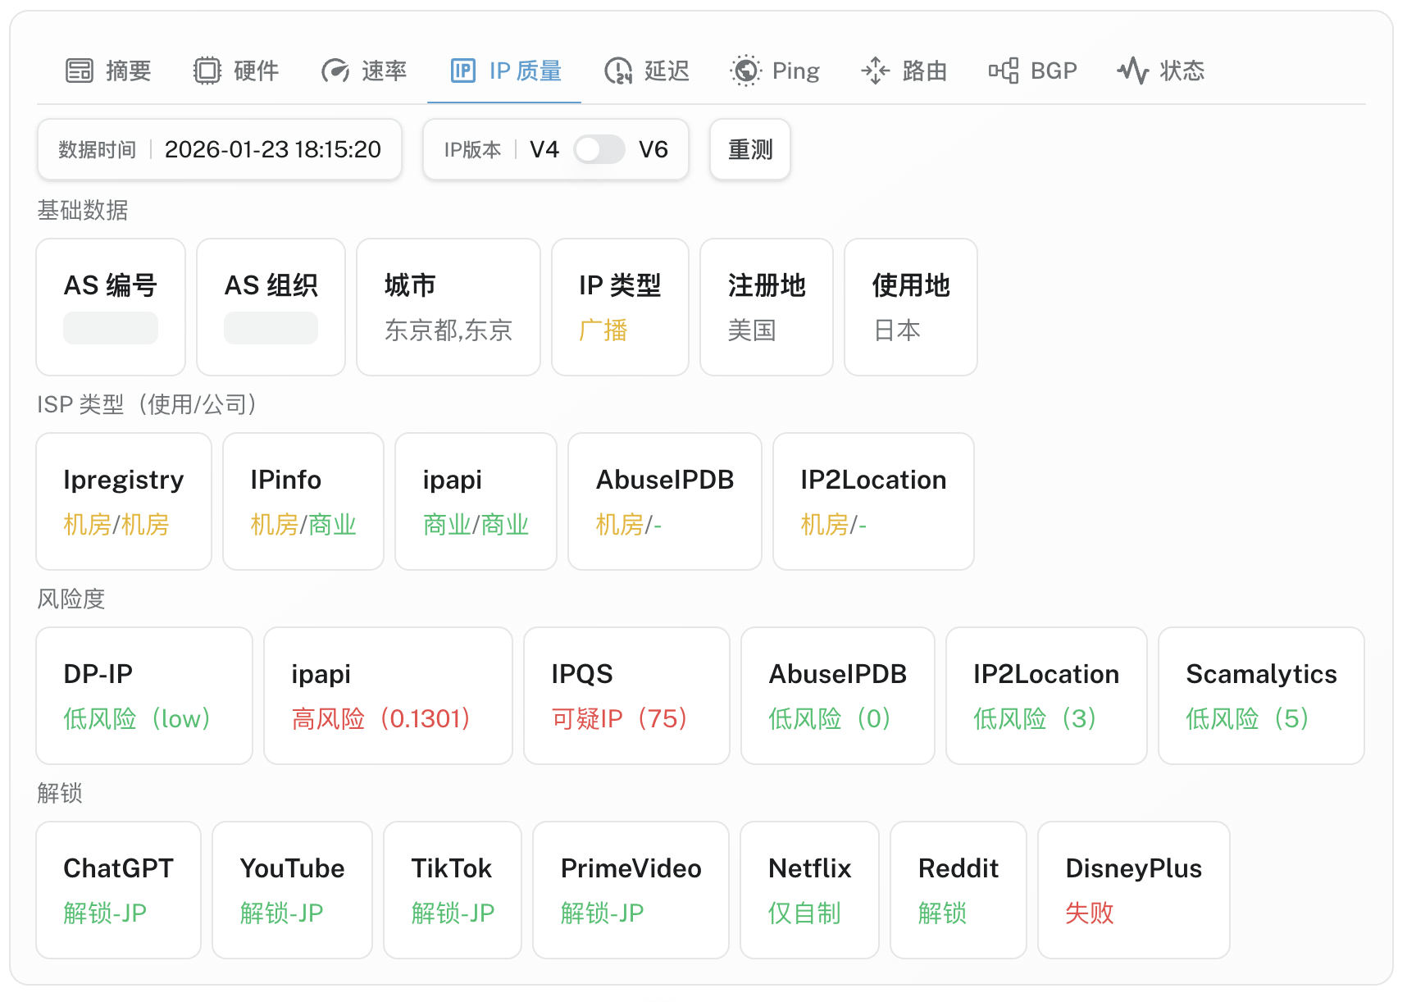The image size is (1407, 1002).
Task: Click the IPQS risk score card
Action: click(x=626, y=696)
